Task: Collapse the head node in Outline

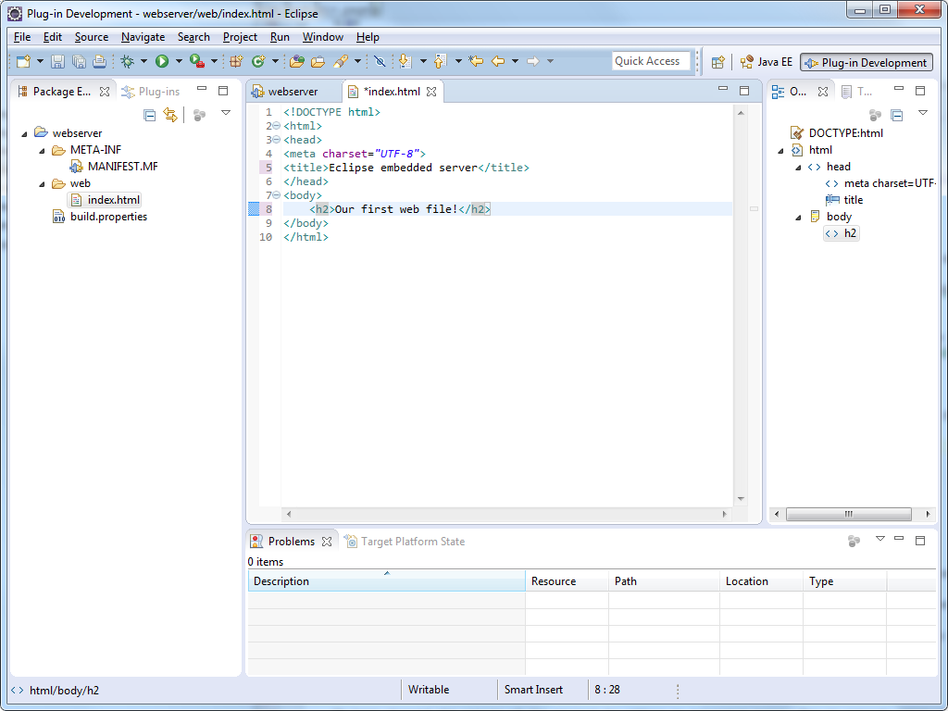Action: click(x=798, y=168)
